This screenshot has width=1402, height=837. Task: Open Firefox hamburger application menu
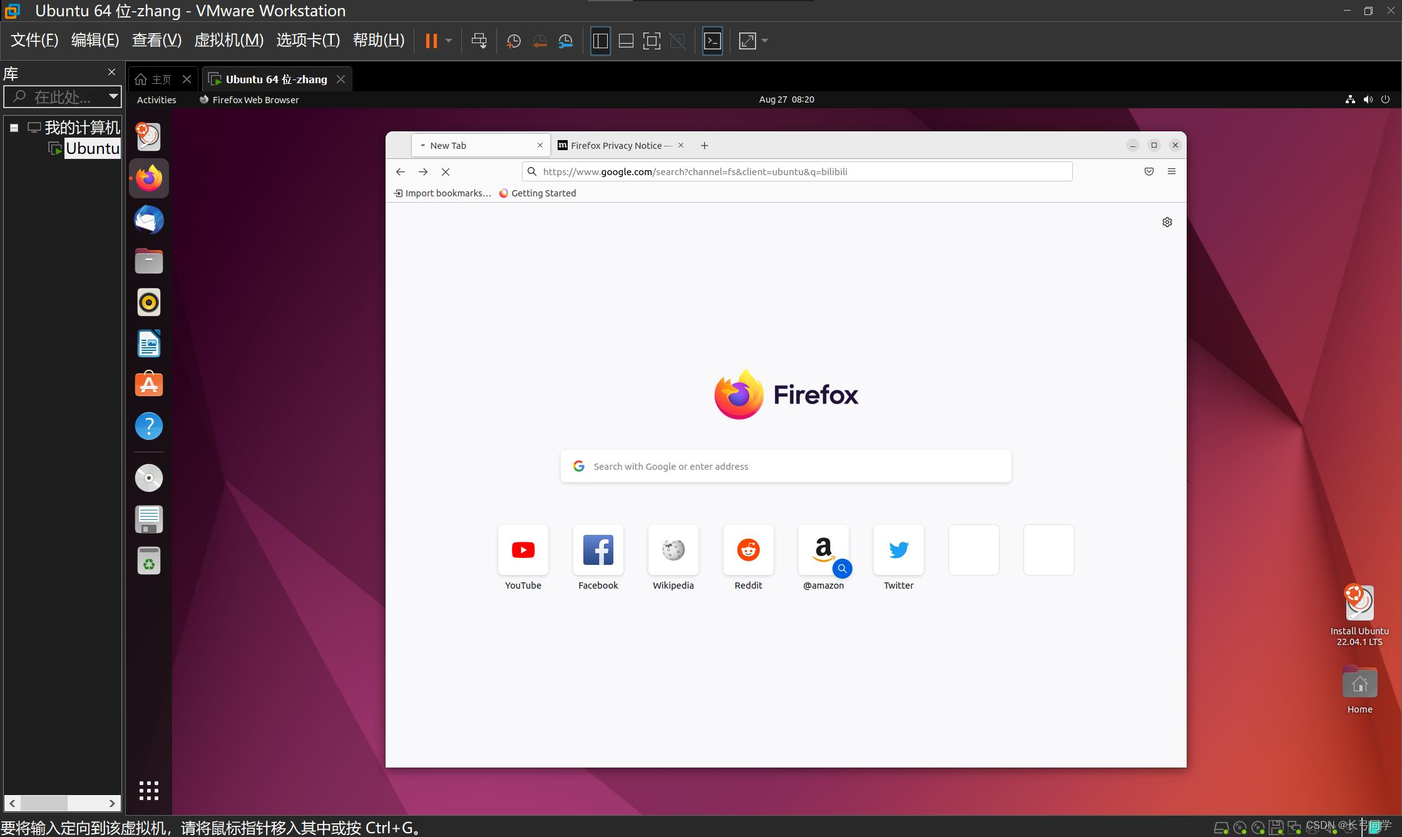(1172, 171)
